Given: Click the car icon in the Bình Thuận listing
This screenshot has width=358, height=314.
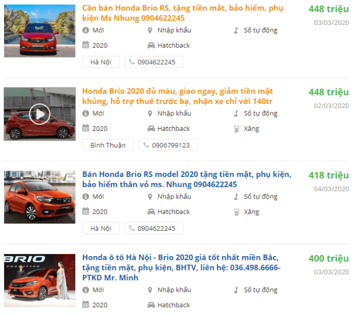Looking at the screenshot, I should click(x=151, y=129).
